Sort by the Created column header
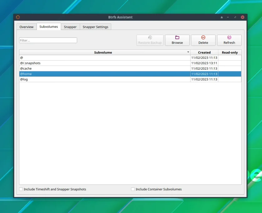The height and width of the screenshot is (213, 262). [204, 52]
